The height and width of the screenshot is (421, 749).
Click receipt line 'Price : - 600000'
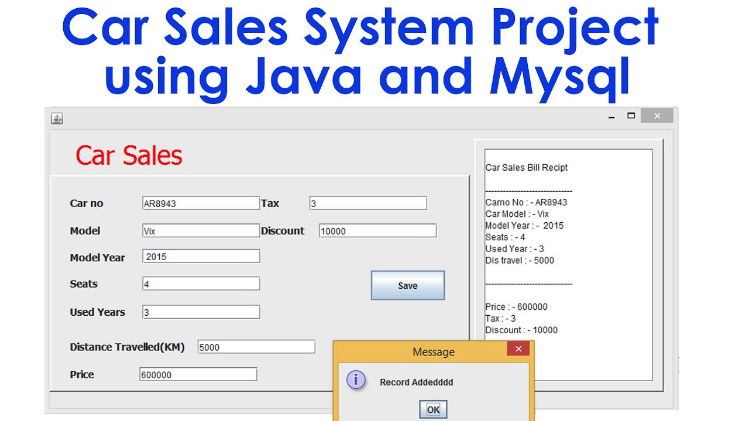click(x=516, y=307)
